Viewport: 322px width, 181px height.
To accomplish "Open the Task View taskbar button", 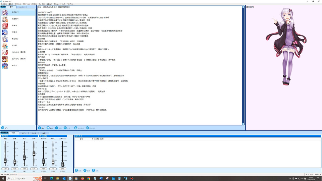I will pyautogui.click(x=45, y=179).
